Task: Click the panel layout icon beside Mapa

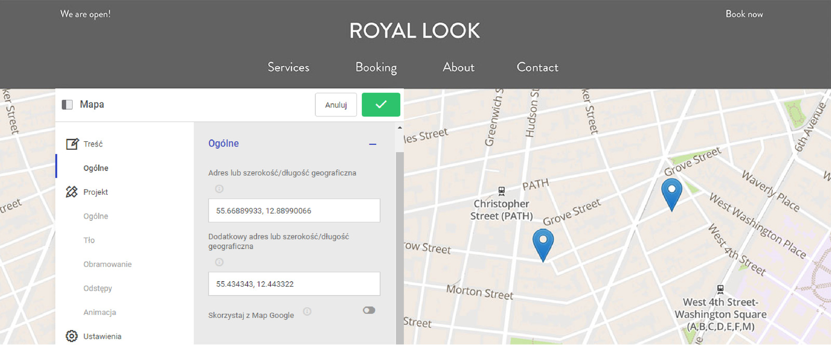Action: [67, 104]
